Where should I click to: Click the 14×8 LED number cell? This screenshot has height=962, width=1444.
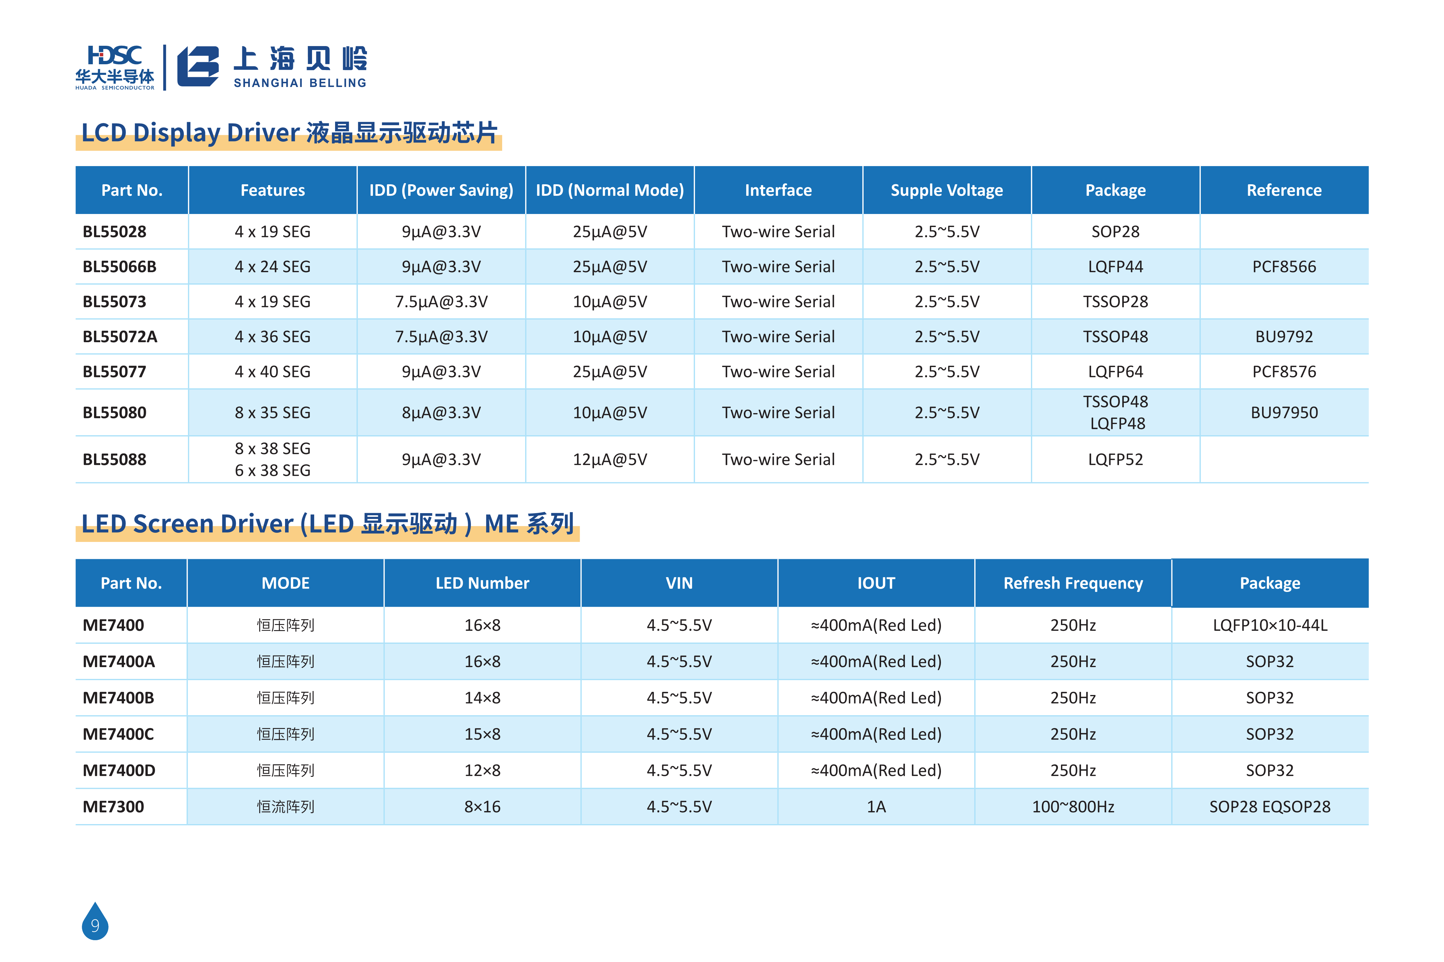point(482,698)
